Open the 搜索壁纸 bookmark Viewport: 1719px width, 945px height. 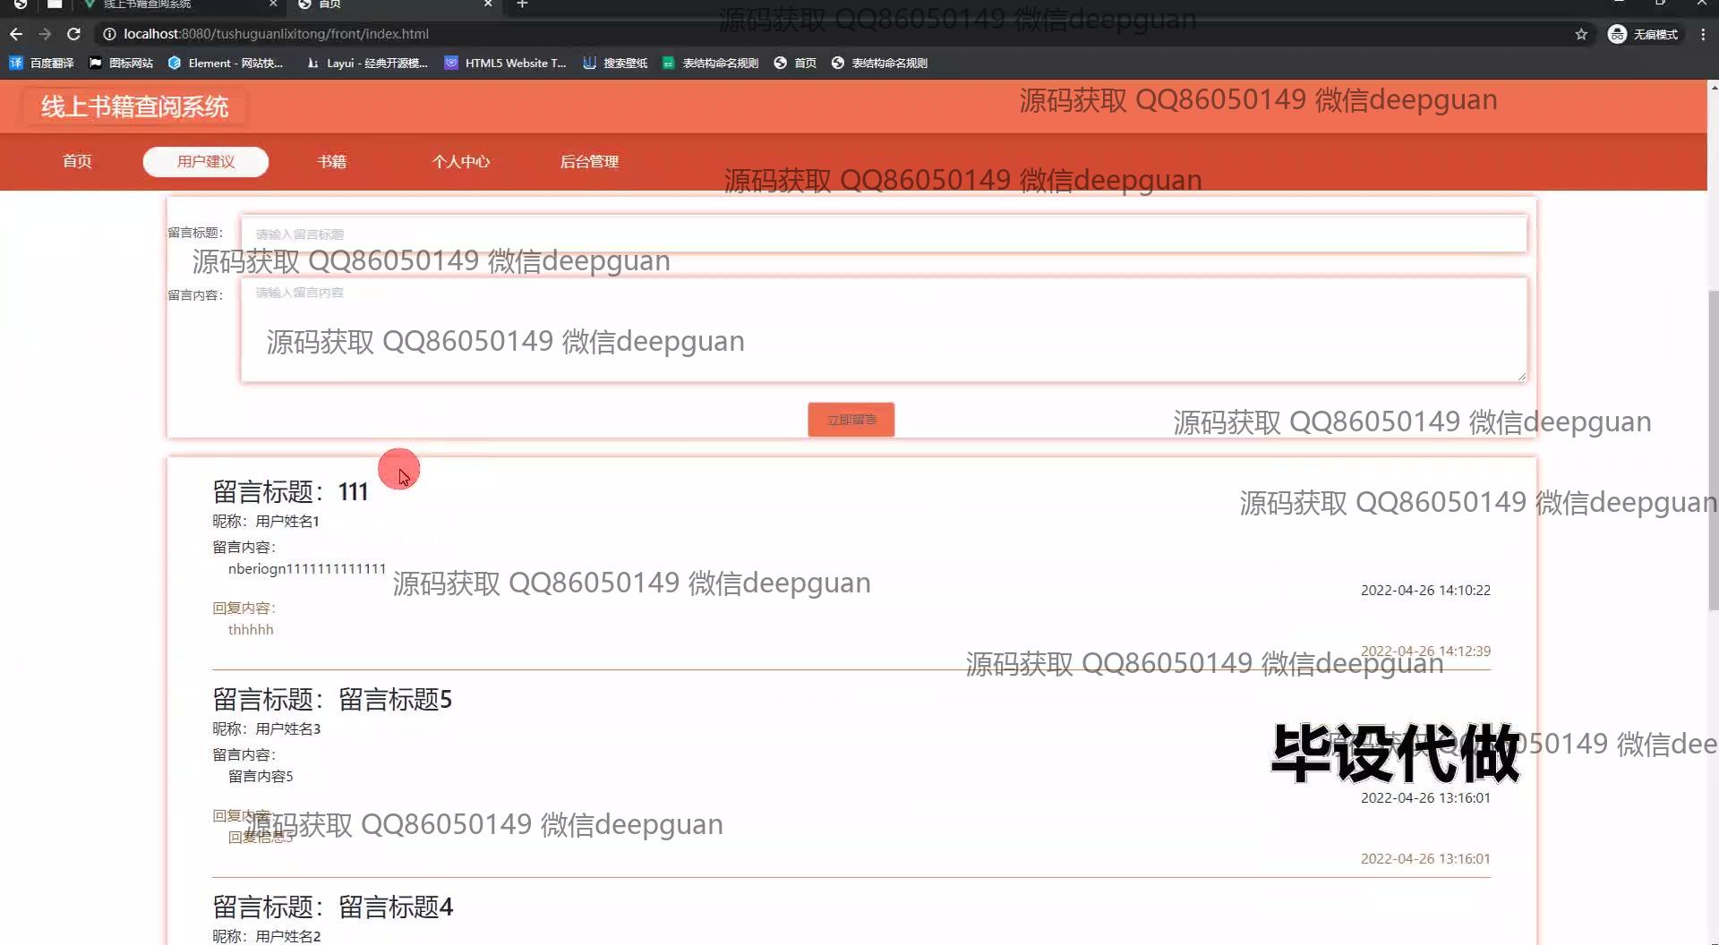(x=615, y=63)
